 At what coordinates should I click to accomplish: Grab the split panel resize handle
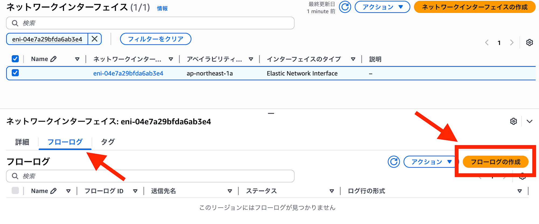(x=271, y=113)
